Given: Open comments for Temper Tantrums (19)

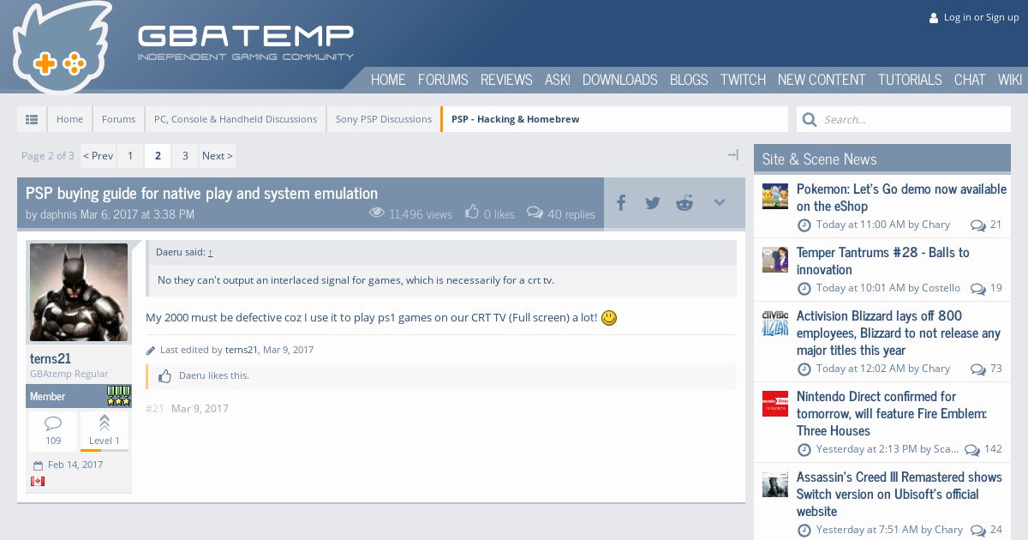Looking at the screenshot, I should pyautogui.click(x=986, y=288).
